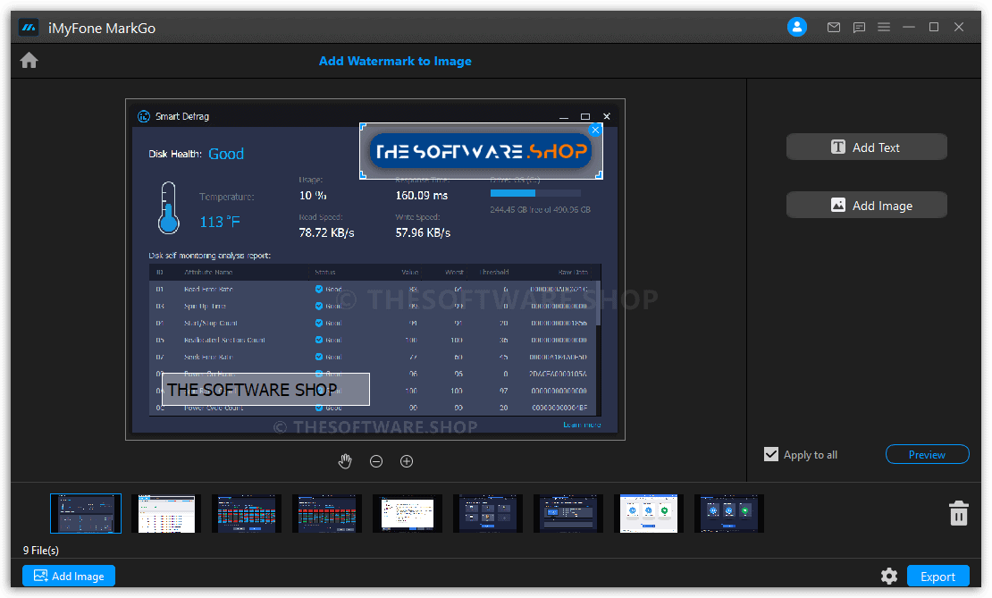Click the Add Image button in right panel
This screenshot has width=992, height=598.
[866, 205]
